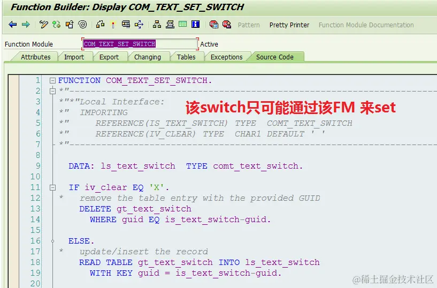Screen dimensions: 437x288
Task: Click the '*"*"Local Interface:' comment line
Action: click(x=112, y=102)
